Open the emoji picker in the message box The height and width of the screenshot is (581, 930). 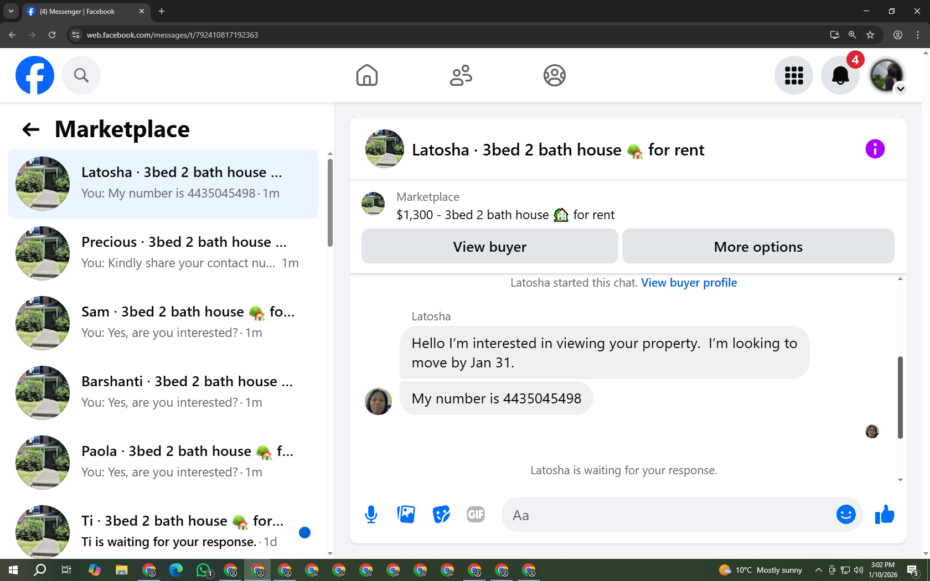coord(846,515)
